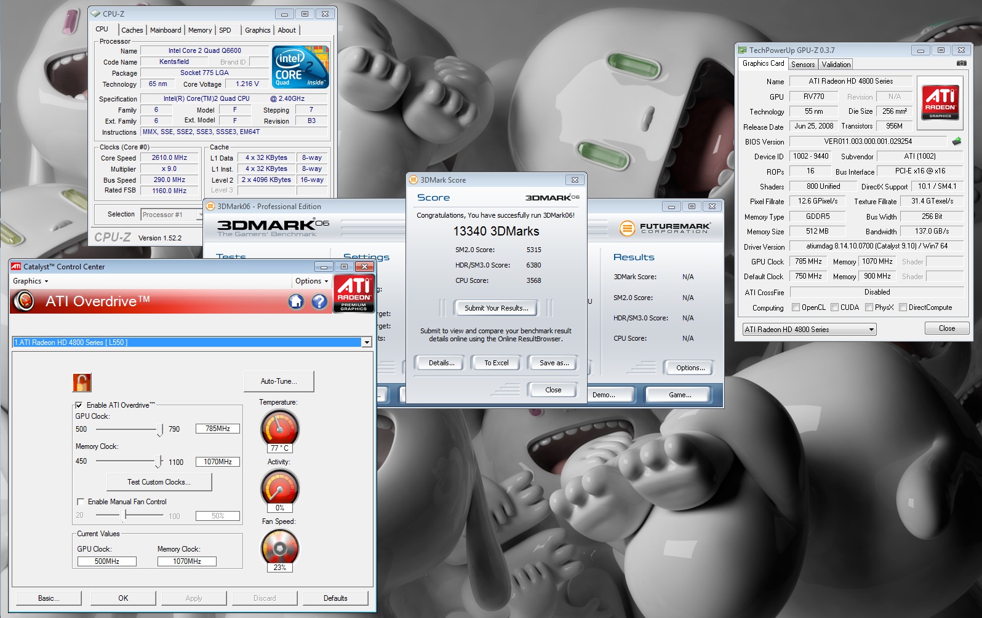
Task: Click the Options... button in 3DMark06 Results
Action: click(690, 368)
